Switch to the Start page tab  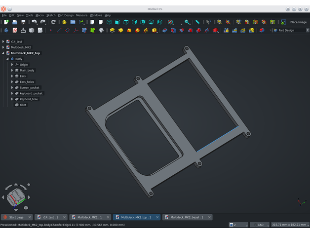(x=16, y=217)
